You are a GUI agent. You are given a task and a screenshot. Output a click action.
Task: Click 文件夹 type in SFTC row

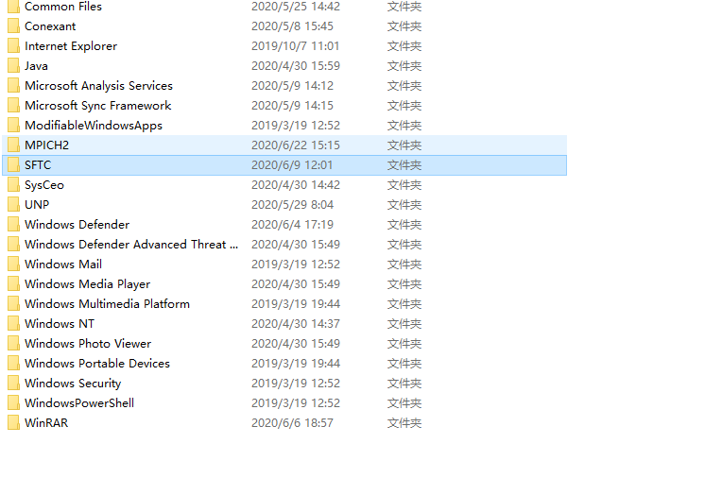404,165
